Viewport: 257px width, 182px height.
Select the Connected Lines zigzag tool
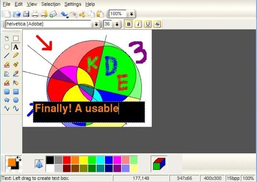pos(7,109)
